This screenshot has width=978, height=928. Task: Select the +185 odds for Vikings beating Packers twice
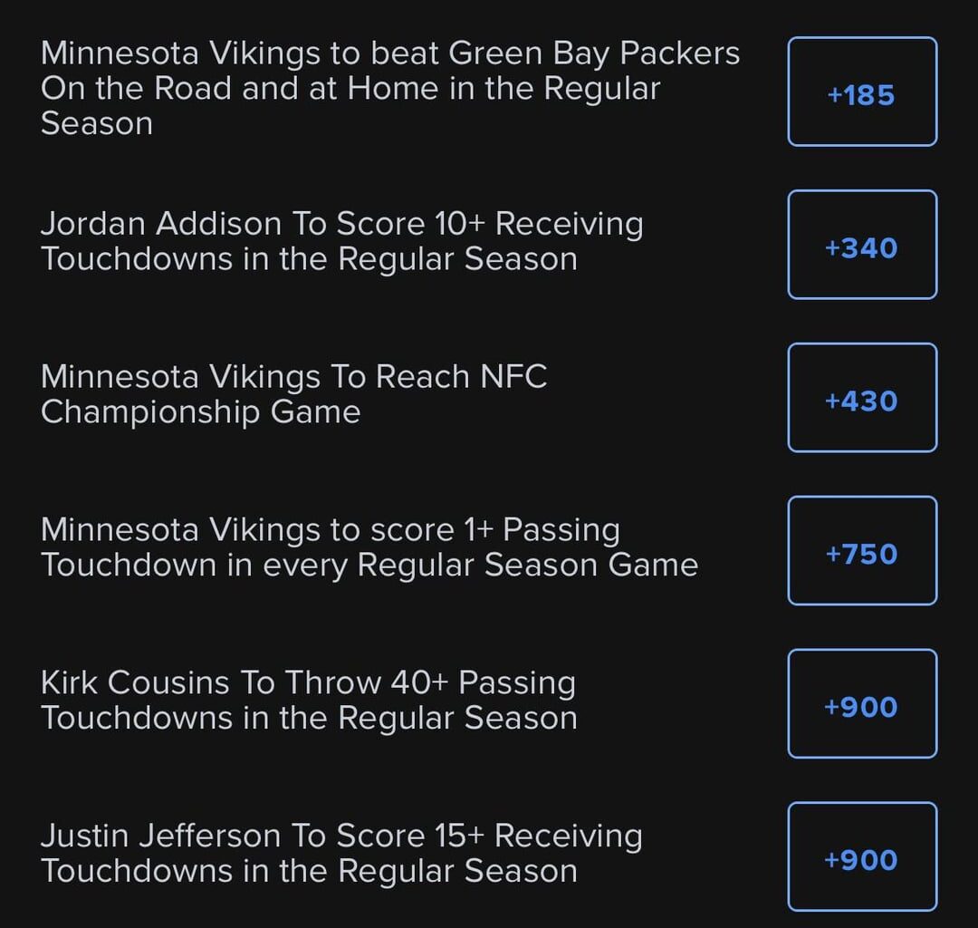860,92
